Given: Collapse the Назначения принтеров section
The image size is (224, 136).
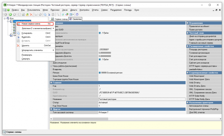Looking at the screenshot, I should point(188,103).
